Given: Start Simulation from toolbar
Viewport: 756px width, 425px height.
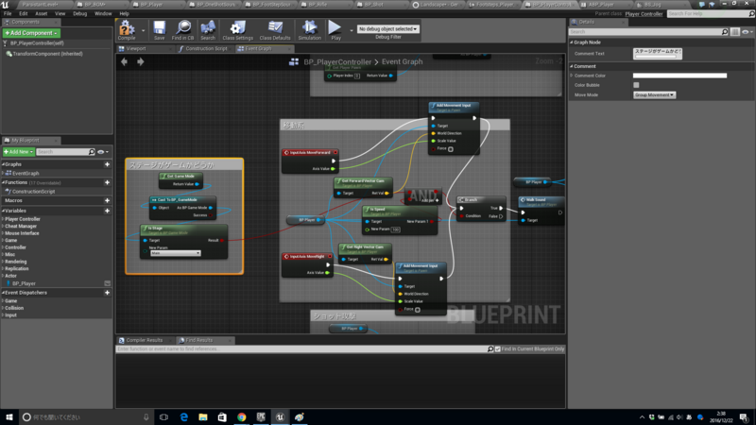Looking at the screenshot, I should tap(309, 30).
